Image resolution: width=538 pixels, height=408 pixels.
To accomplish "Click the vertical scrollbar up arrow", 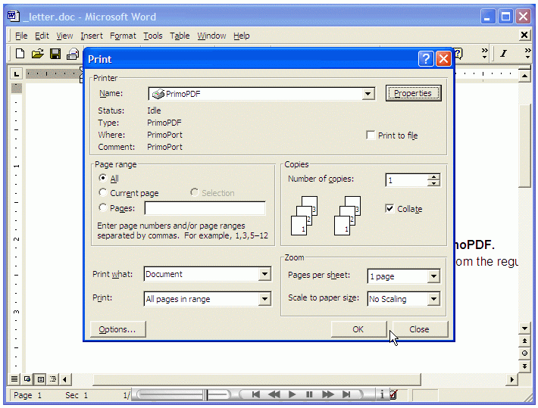I will click(524, 76).
